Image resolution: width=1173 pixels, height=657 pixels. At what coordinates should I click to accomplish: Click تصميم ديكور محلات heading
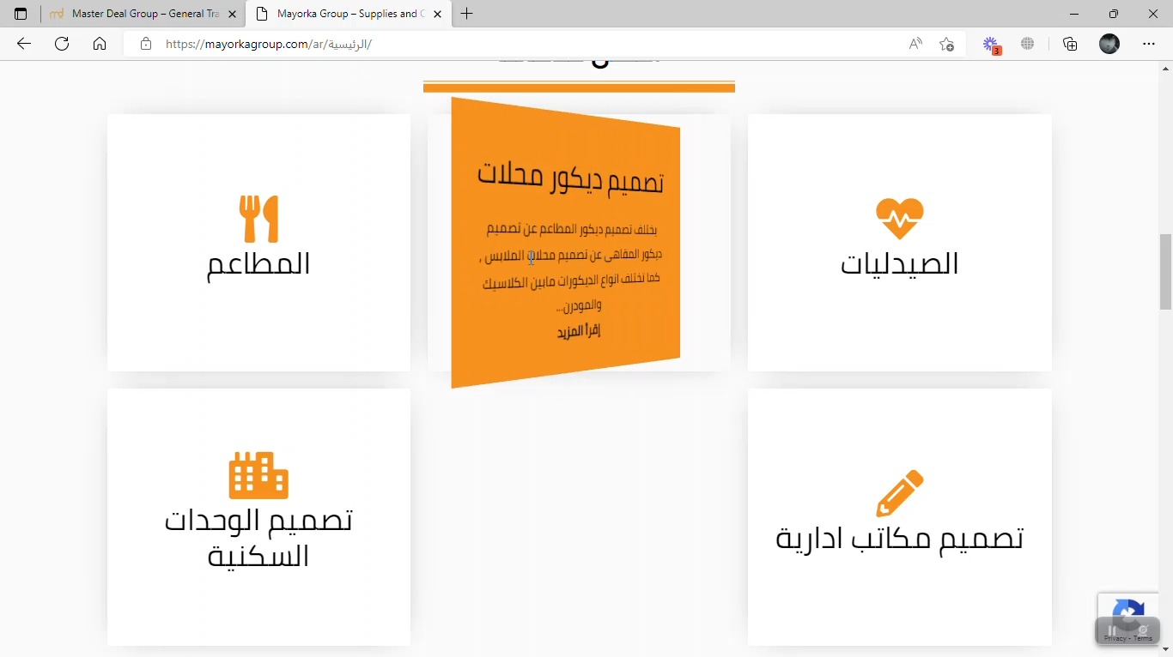tap(570, 178)
